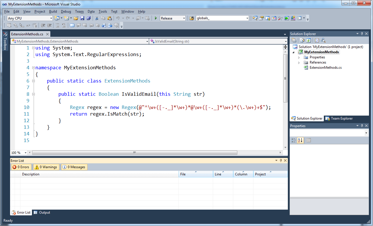The height and width of the screenshot is (226, 373).
Task: Select the ExtensionMethods.cs editor tab
Action: click(30, 34)
